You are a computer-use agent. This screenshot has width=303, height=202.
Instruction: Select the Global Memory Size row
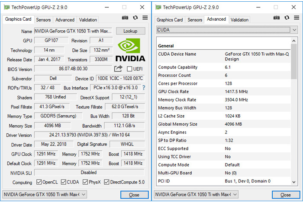(x=224, y=124)
